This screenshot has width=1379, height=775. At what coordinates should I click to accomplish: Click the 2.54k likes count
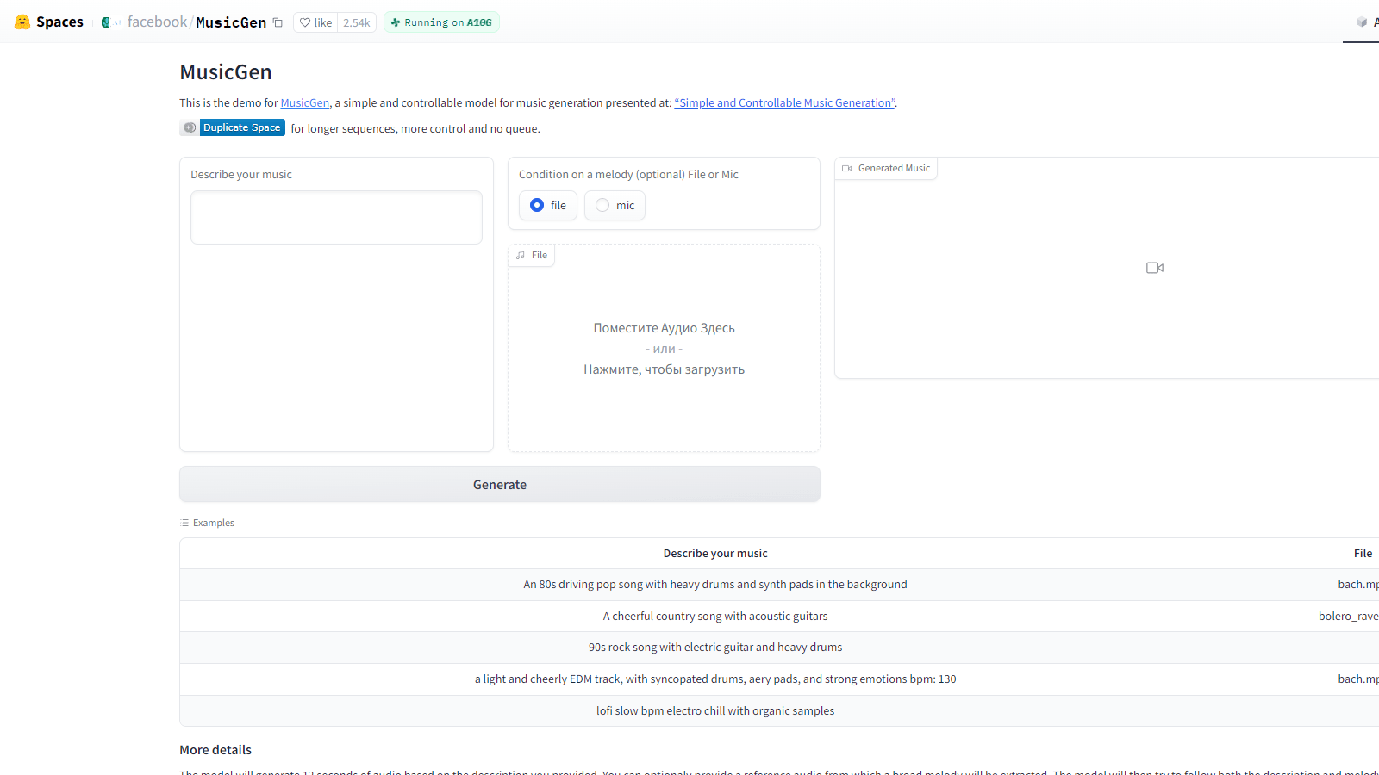click(x=356, y=22)
